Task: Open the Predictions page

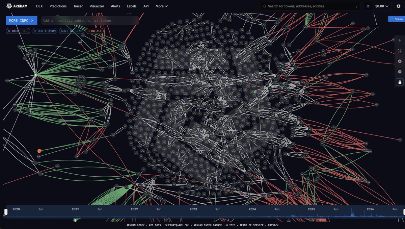Action: [58, 6]
